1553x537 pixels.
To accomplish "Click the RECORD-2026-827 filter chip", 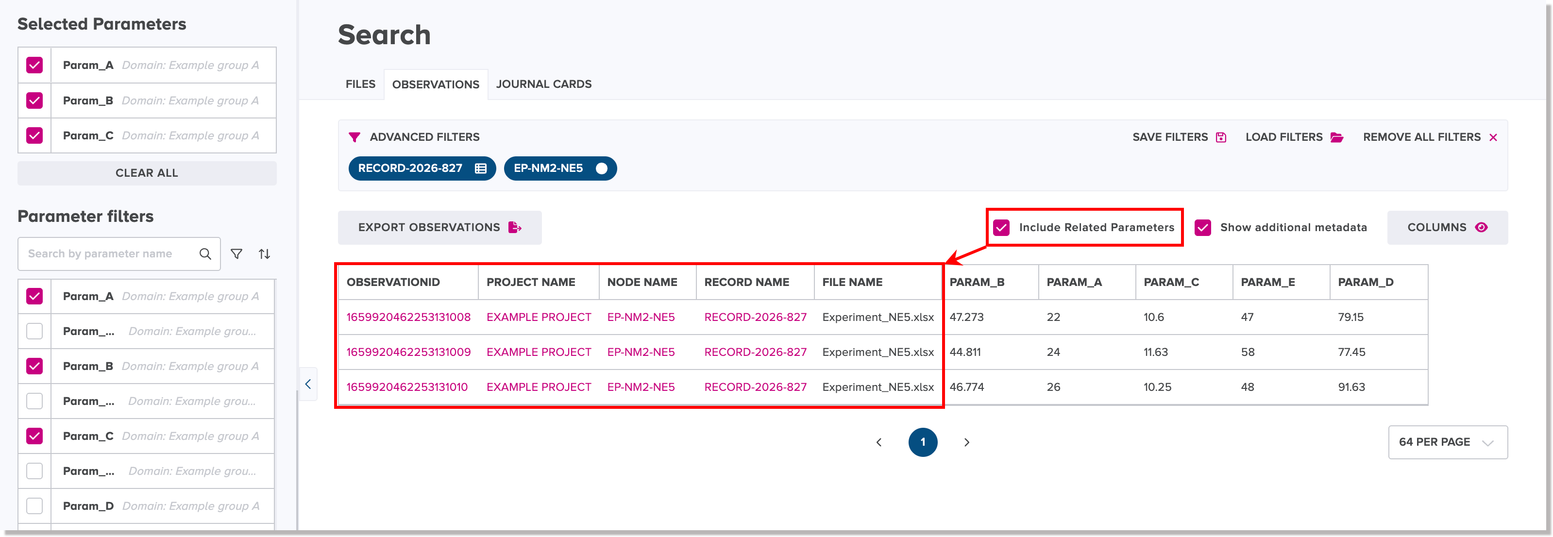I will 422,169.
